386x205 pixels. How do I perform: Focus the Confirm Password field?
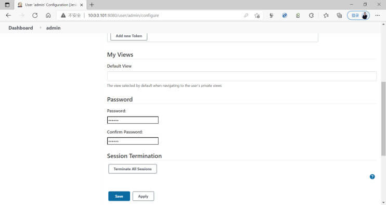(133, 141)
